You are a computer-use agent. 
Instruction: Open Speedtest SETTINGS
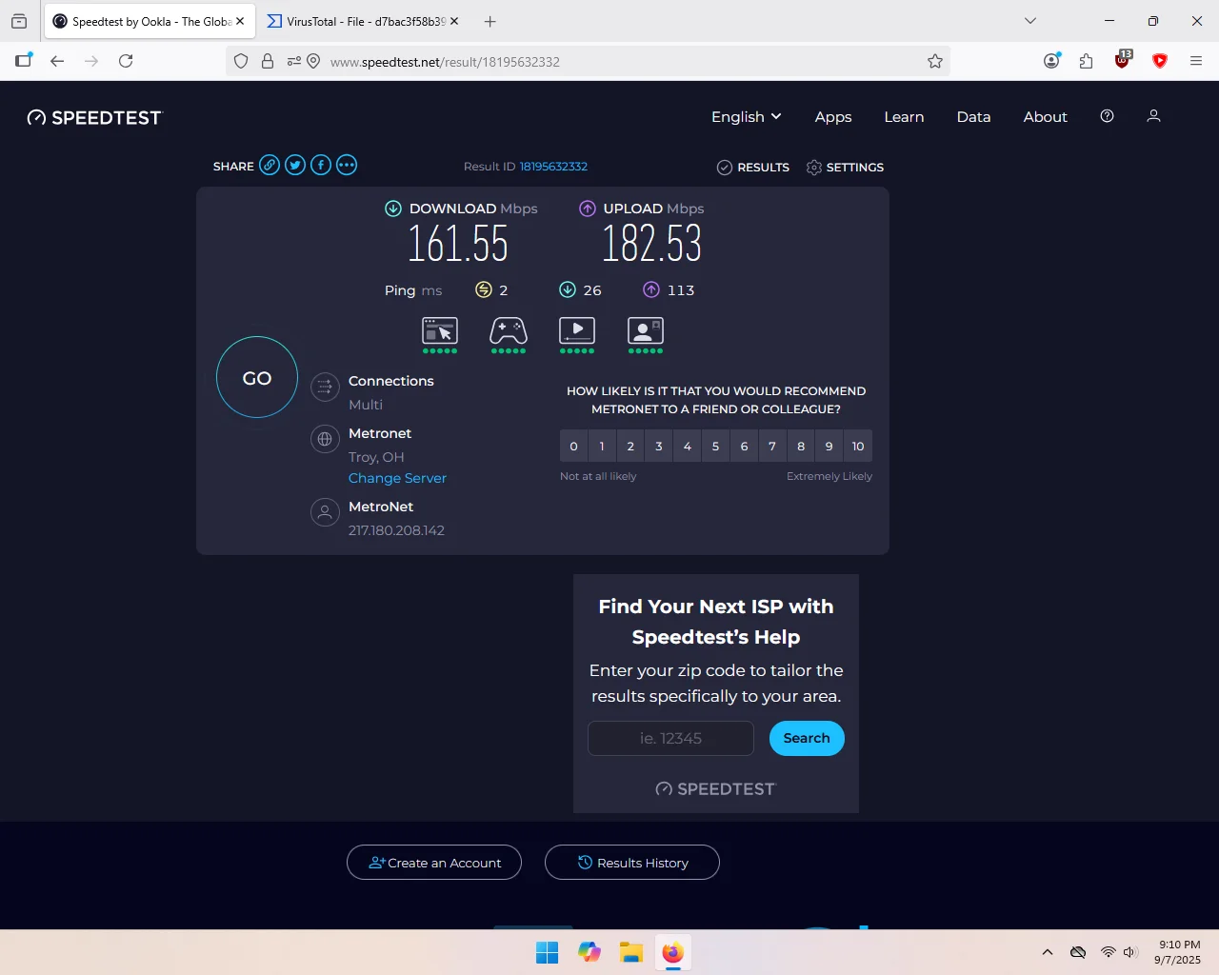click(845, 168)
